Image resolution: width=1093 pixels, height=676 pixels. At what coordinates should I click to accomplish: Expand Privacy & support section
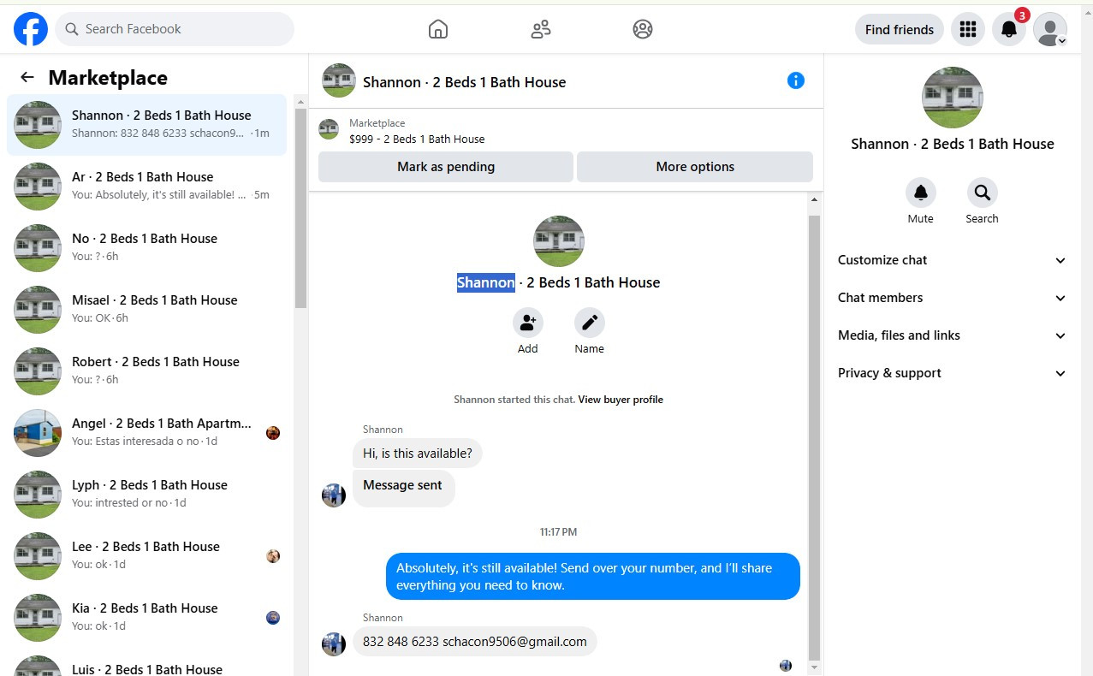[x=952, y=373]
